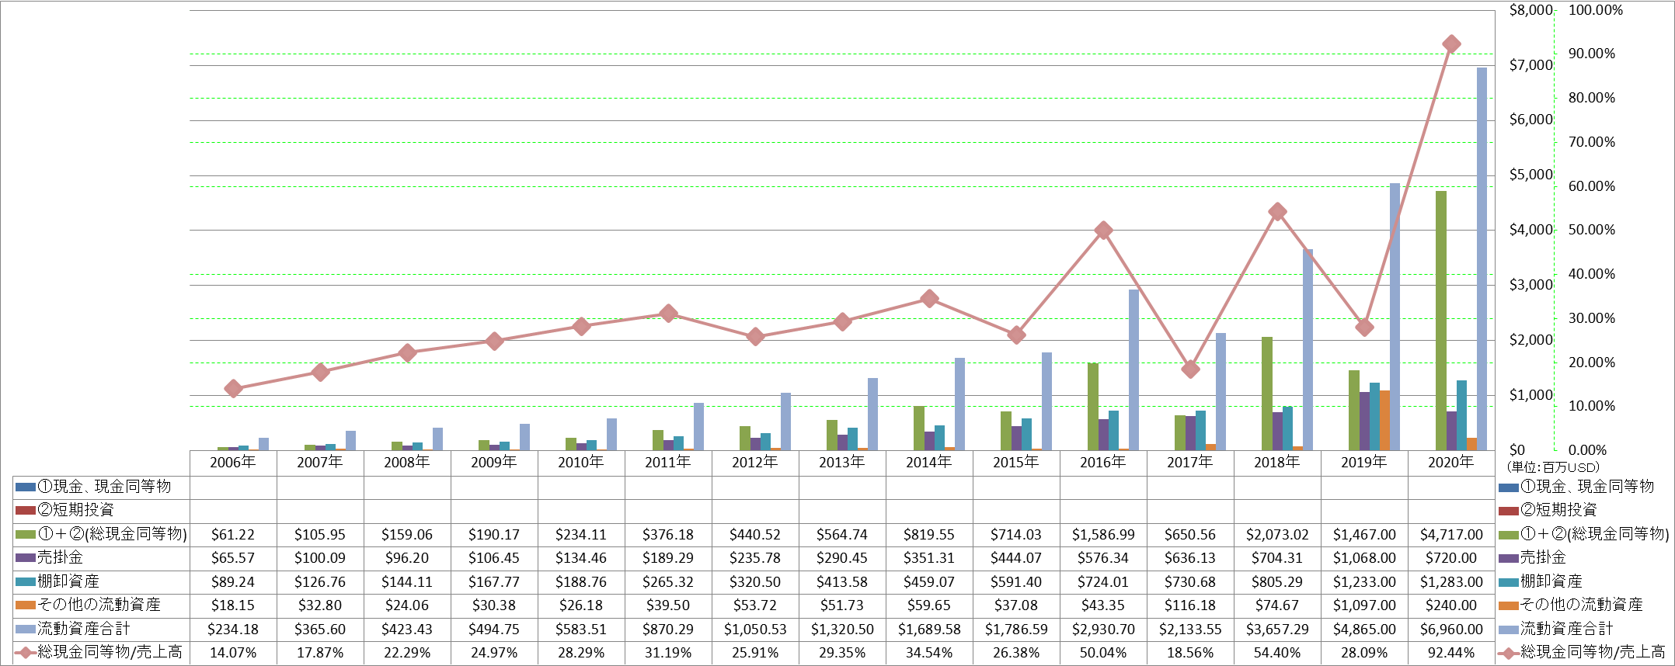Select the 50.00% secondary axis label

(1591, 230)
